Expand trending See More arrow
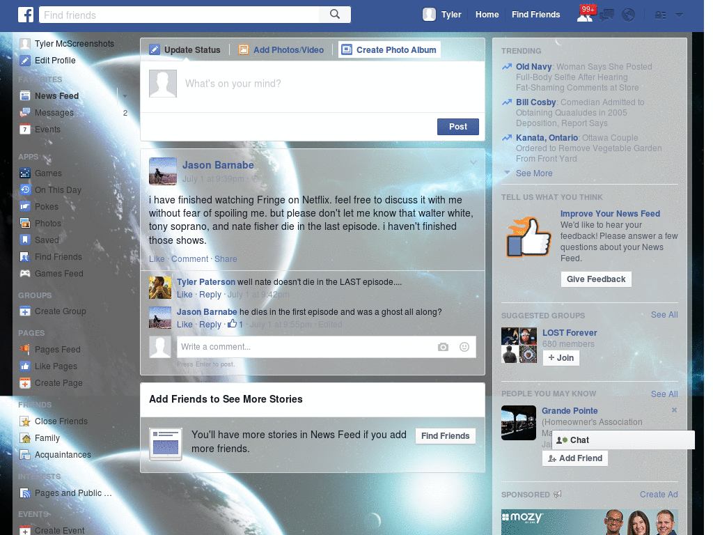The height and width of the screenshot is (535, 713). (507, 173)
